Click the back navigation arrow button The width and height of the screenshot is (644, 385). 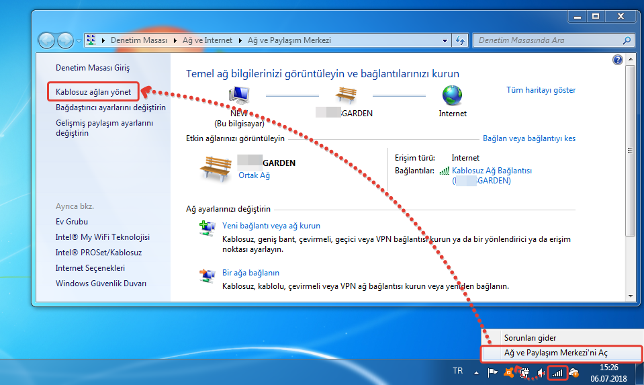click(46, 40)
